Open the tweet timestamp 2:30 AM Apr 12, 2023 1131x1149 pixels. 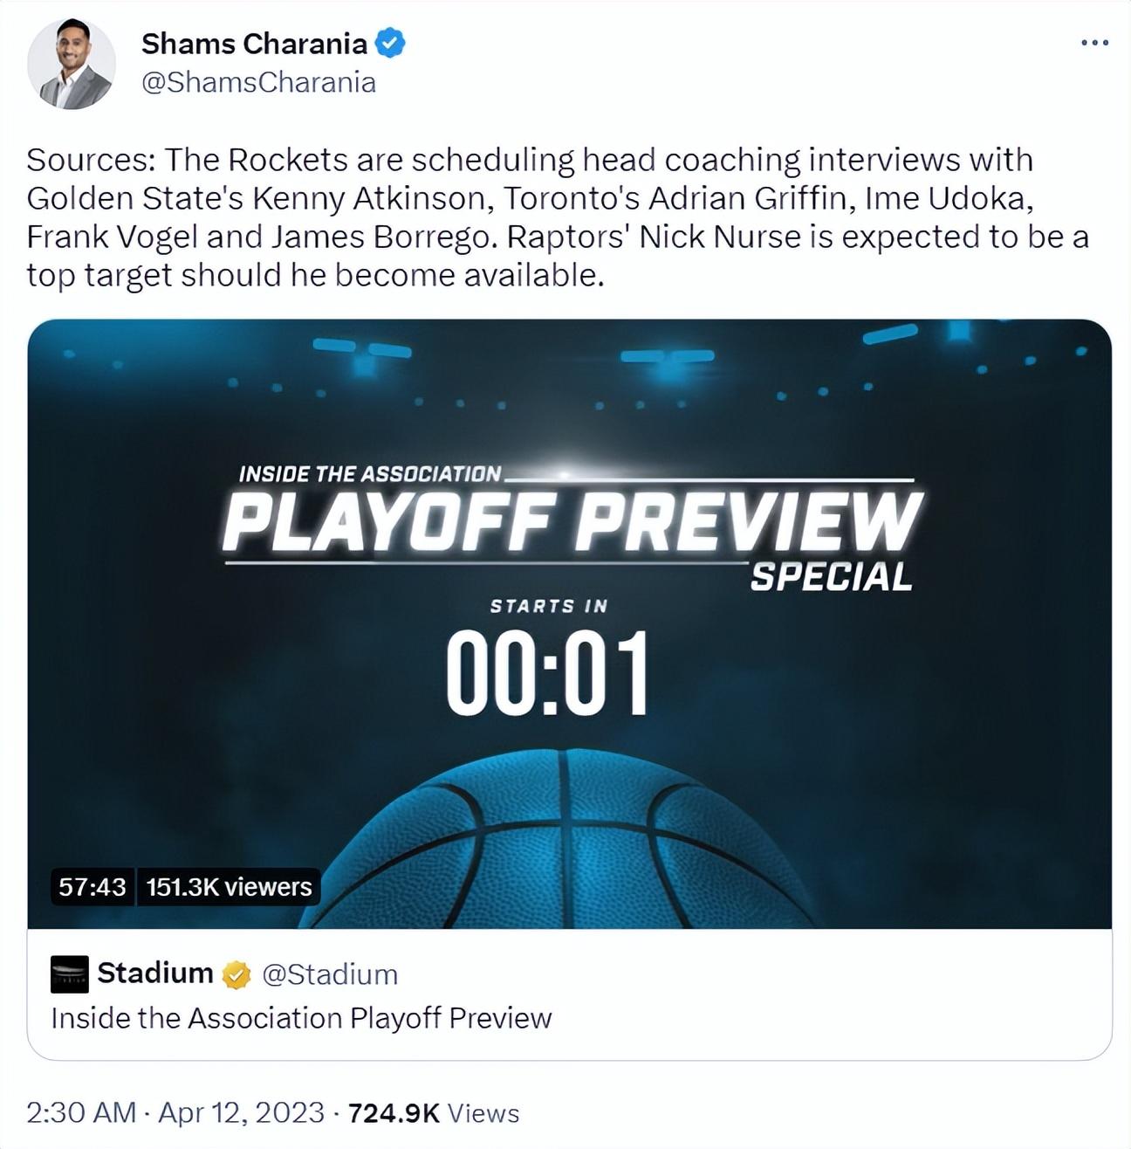175,1113
